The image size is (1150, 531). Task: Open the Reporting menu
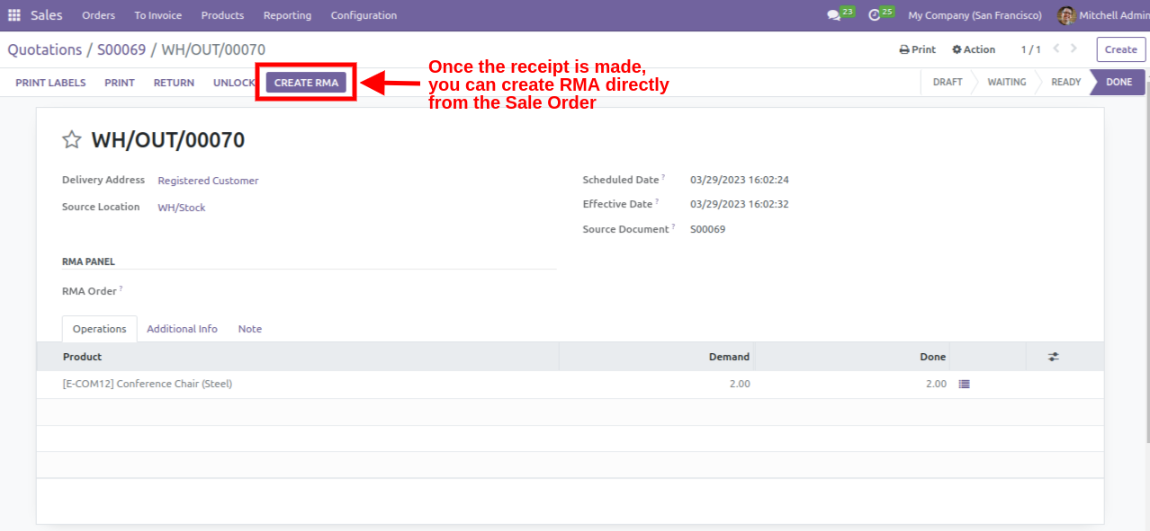tap(287, 15)
